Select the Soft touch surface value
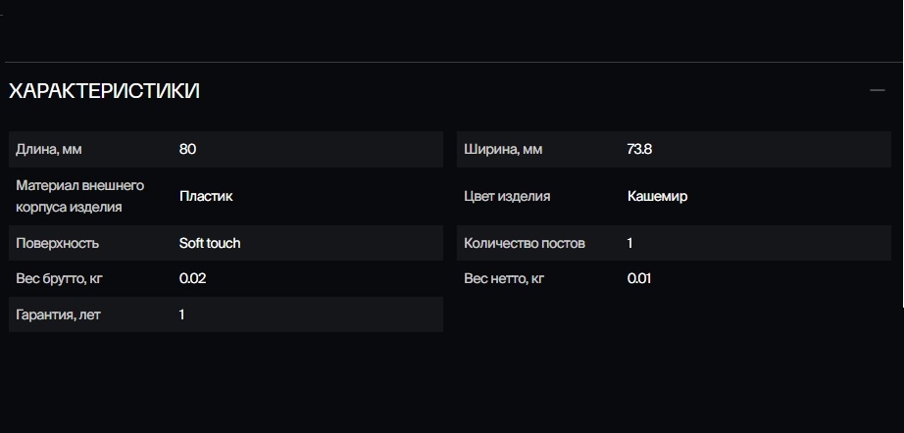 click(x=210, y=243)
